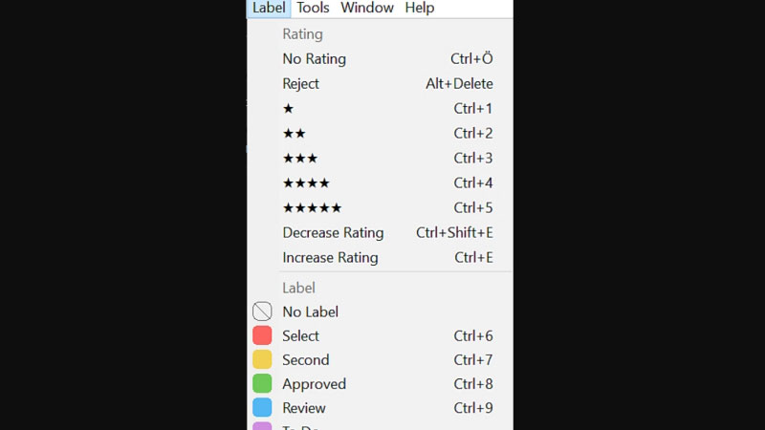This screenshot has width=765, height=430.
Task: Choose No Rating from the menu
Action: 315,59
